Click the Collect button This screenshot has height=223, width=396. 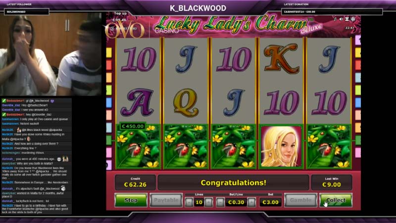click(336, 200)
